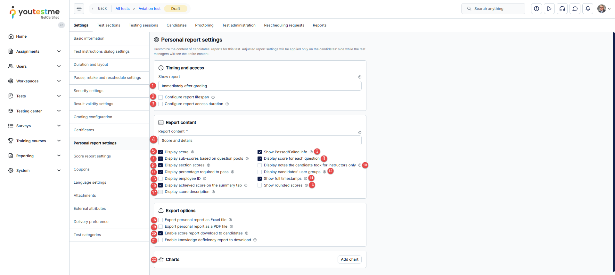
Task: Click the Home icon in sidebar
Action: (11, 36)
